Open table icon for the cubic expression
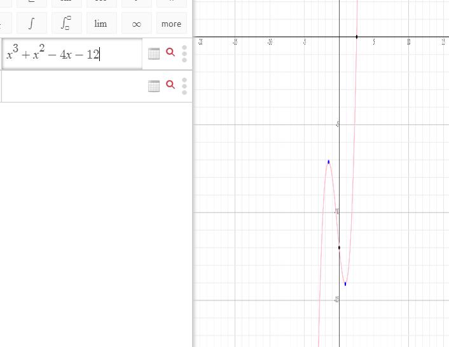Viewport: 449px width, 347px height. pos(154,54)
